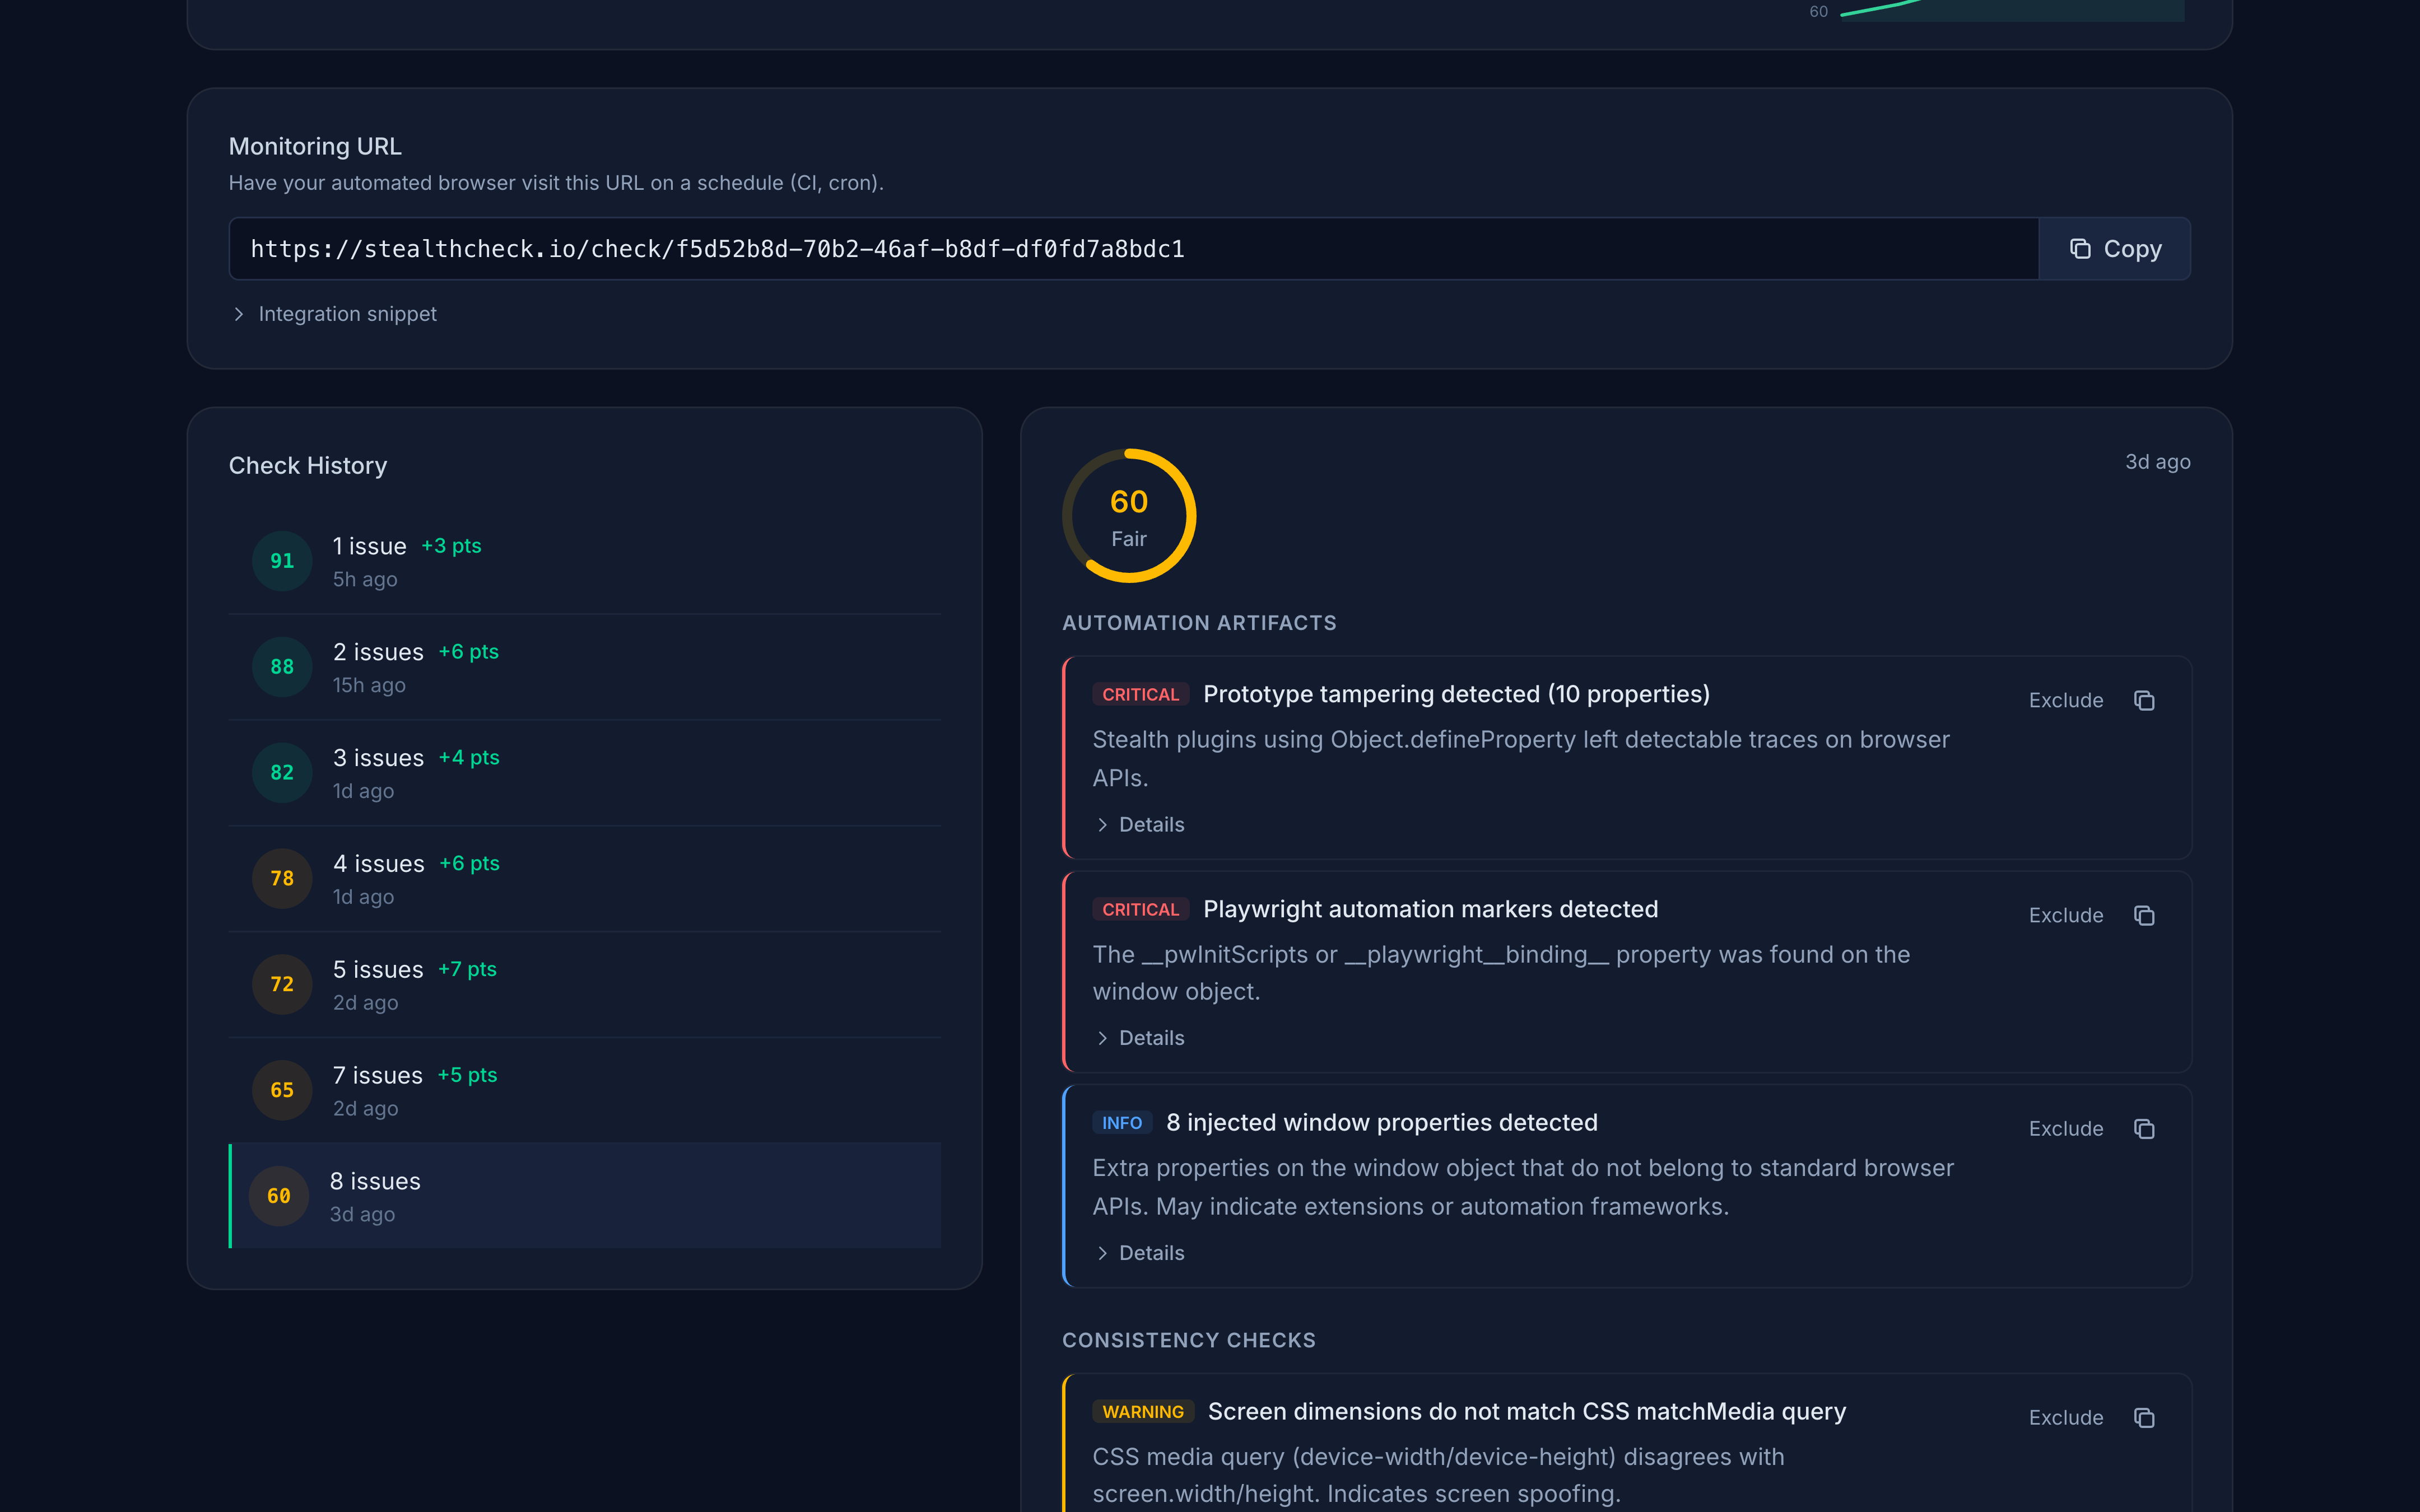Screen dimensions: 2420x1512
Task: Exclude the 8 injected window properties issue
Action: point(2066,1128)
